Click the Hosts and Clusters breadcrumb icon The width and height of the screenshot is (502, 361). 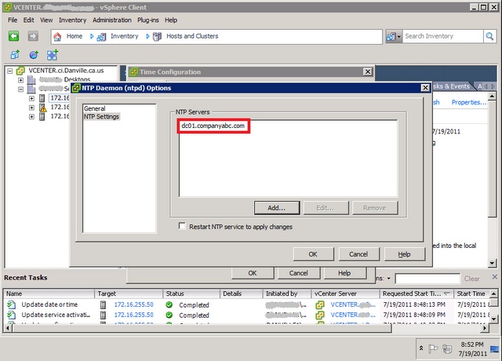point(157,37)
